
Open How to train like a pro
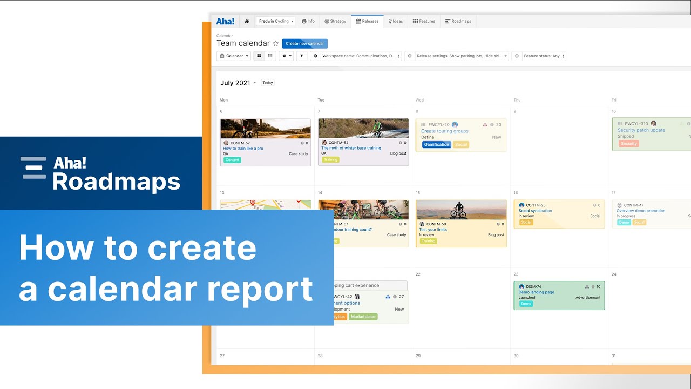click(x=243, y=148)
